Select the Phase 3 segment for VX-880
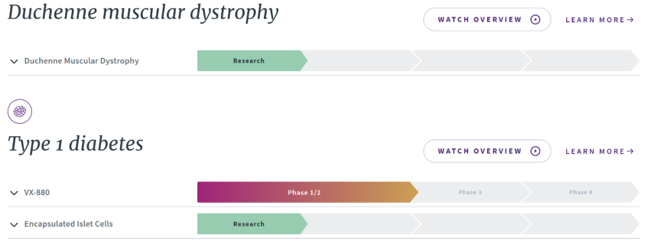Screen dimensions: 651x241 coord(470,193)
